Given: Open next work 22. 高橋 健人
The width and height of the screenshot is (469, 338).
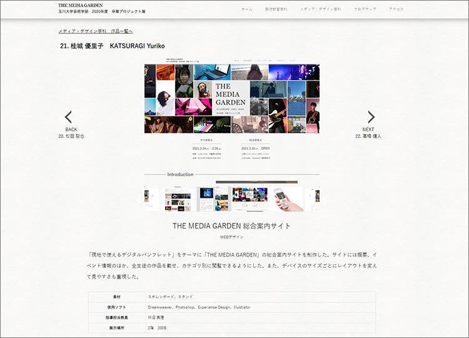Looking at the screenshot, I should (368, 136).
